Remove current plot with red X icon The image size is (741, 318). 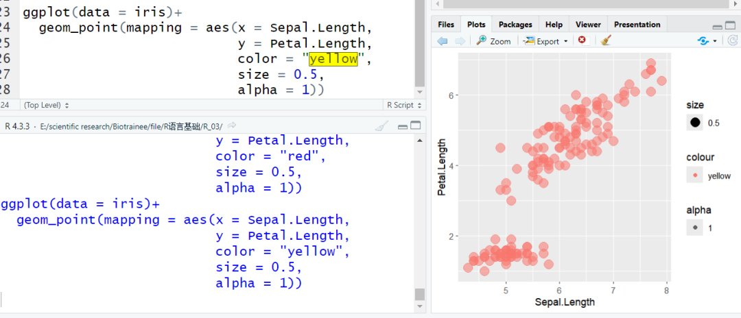point(583,40)
